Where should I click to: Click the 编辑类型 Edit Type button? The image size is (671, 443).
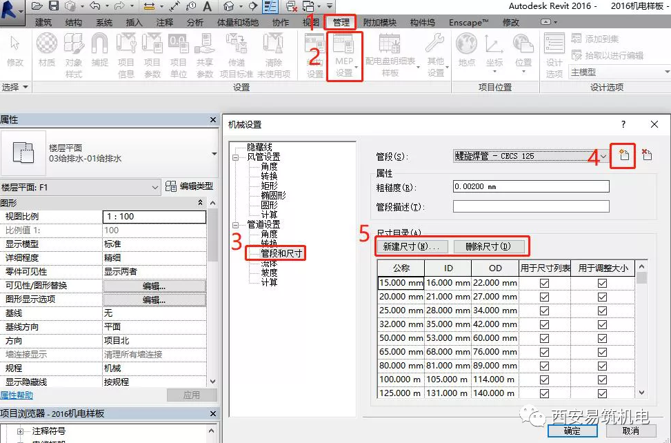coord(189,186)
